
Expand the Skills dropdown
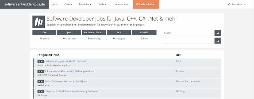[102, 4]
